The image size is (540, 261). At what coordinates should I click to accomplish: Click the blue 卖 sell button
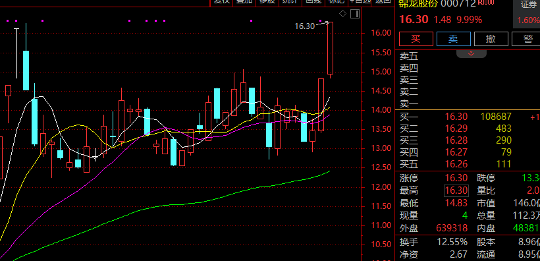point(454,39)
